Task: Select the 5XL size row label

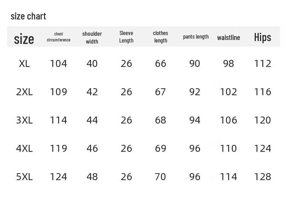Action: click(24, 177)
